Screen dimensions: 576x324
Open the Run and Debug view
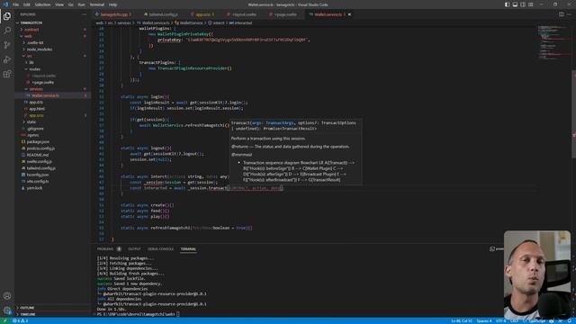7,59
